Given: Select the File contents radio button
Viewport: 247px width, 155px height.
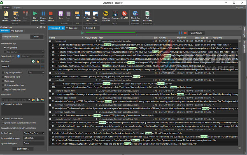Looking at the screenshot, I should [5, 48].
